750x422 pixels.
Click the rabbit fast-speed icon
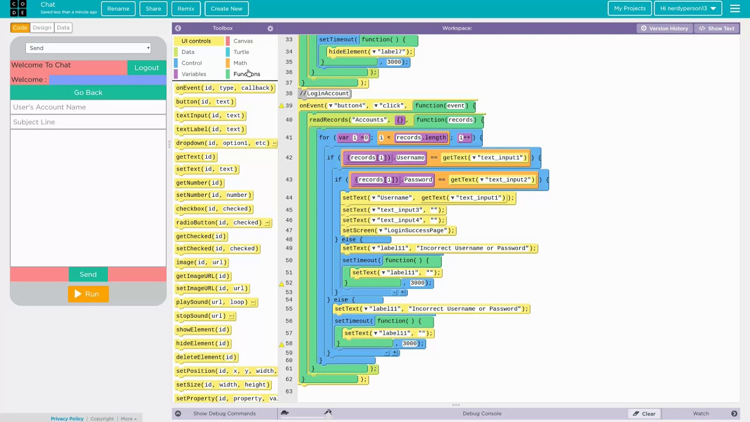click(x=328, y=413)
